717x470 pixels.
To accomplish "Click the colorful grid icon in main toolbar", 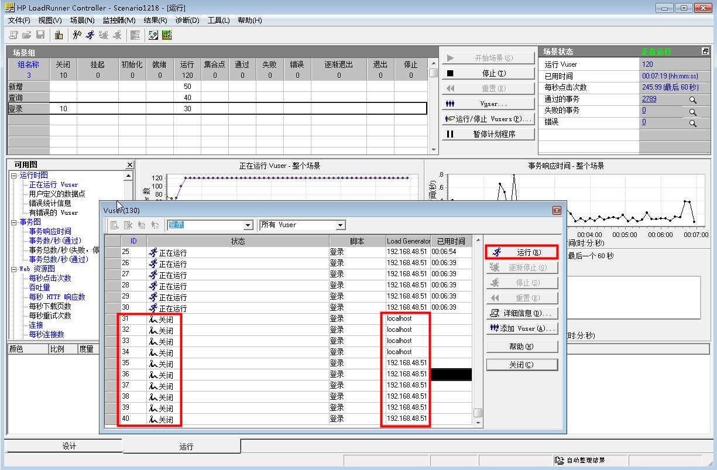I will click(167, 35).
